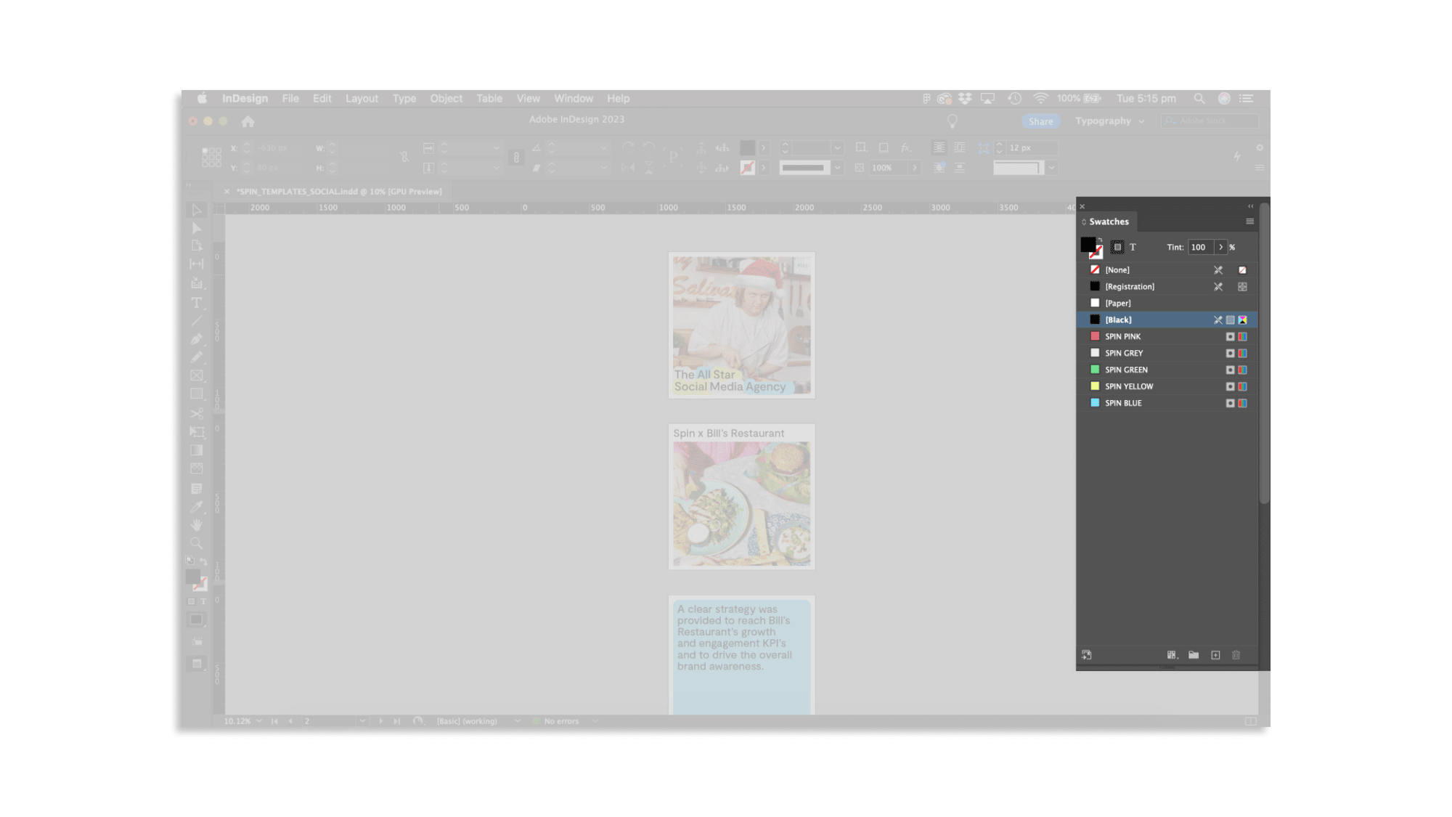Select the Zoom tool in toolbox
This screenshot has height=817, width=1452.
tap(197, 543)
